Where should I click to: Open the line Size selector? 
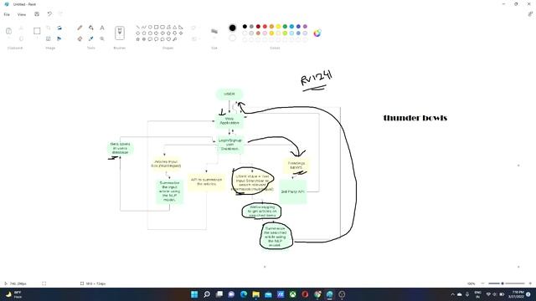click(x=214, y=32)
